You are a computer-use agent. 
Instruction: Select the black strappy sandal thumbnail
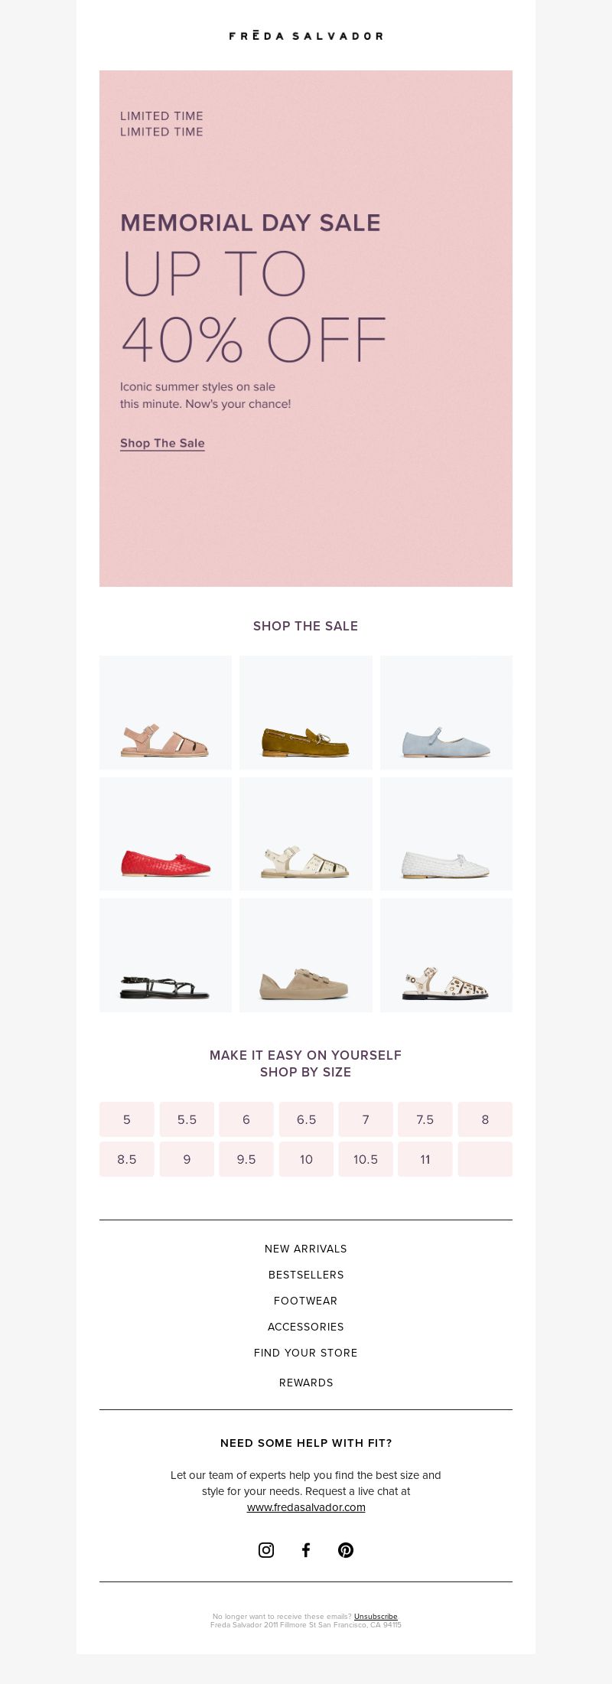pyautogui.click(x=165, y=956)
